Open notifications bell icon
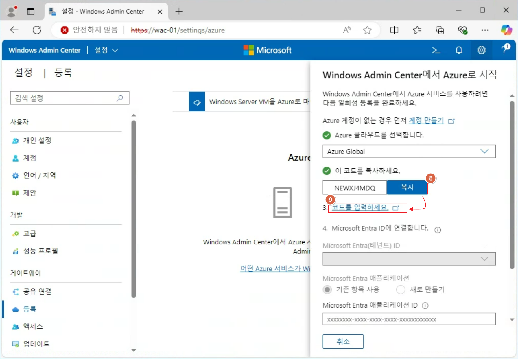Image resolution: width=518 pixels, height=359 pixels. [459, 50]
